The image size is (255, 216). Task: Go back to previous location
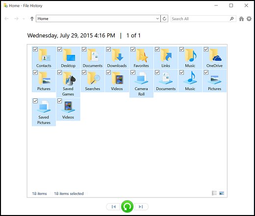[x=6, y=19]
